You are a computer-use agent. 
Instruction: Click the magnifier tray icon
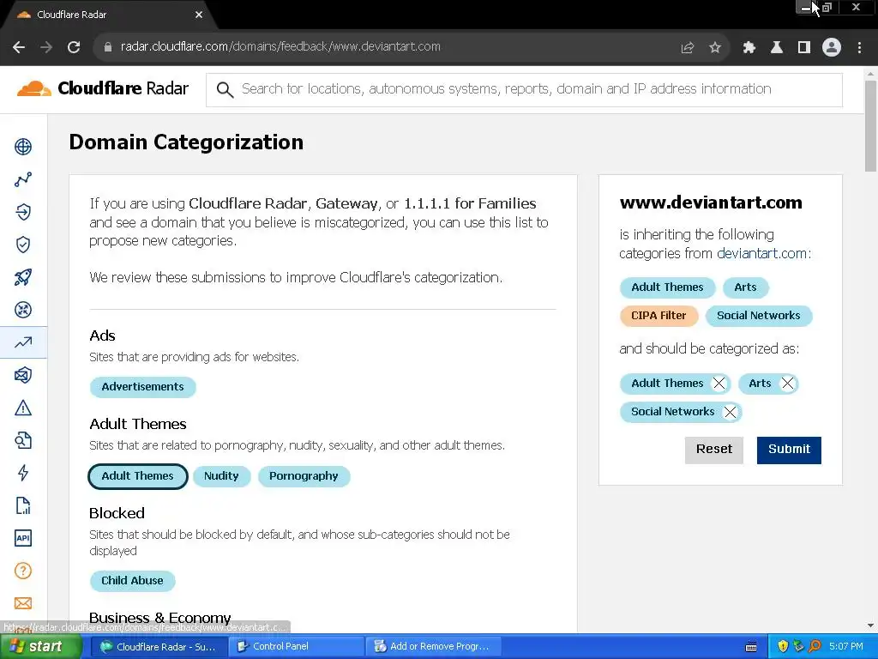(x=815, y=646)
